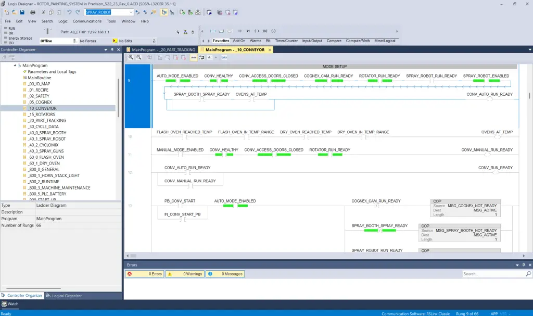Toggle the Controller Organizer highlighted toolbar icon
Screen dimensions: 533x316
coord(164,12)
